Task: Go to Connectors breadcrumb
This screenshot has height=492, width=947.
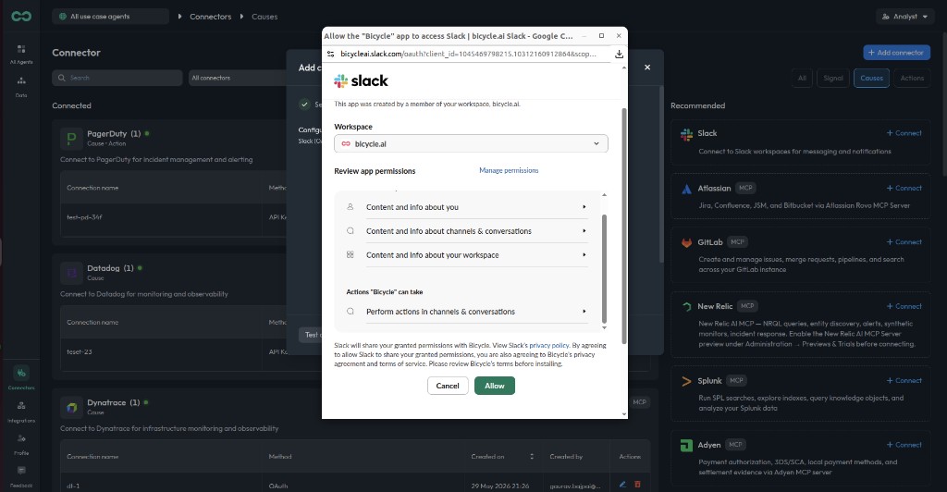Action: tap(210, 17)
